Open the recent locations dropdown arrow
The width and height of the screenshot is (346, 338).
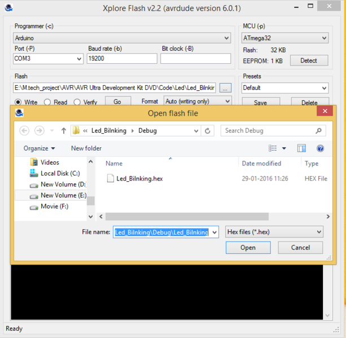(52, 130)
